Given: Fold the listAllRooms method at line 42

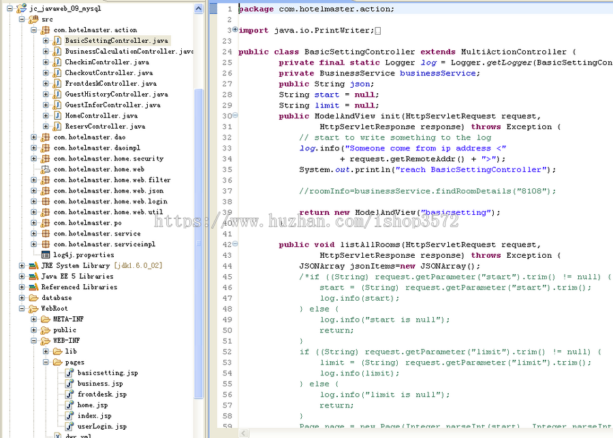Looking at the screenshot, I should 235,243.
